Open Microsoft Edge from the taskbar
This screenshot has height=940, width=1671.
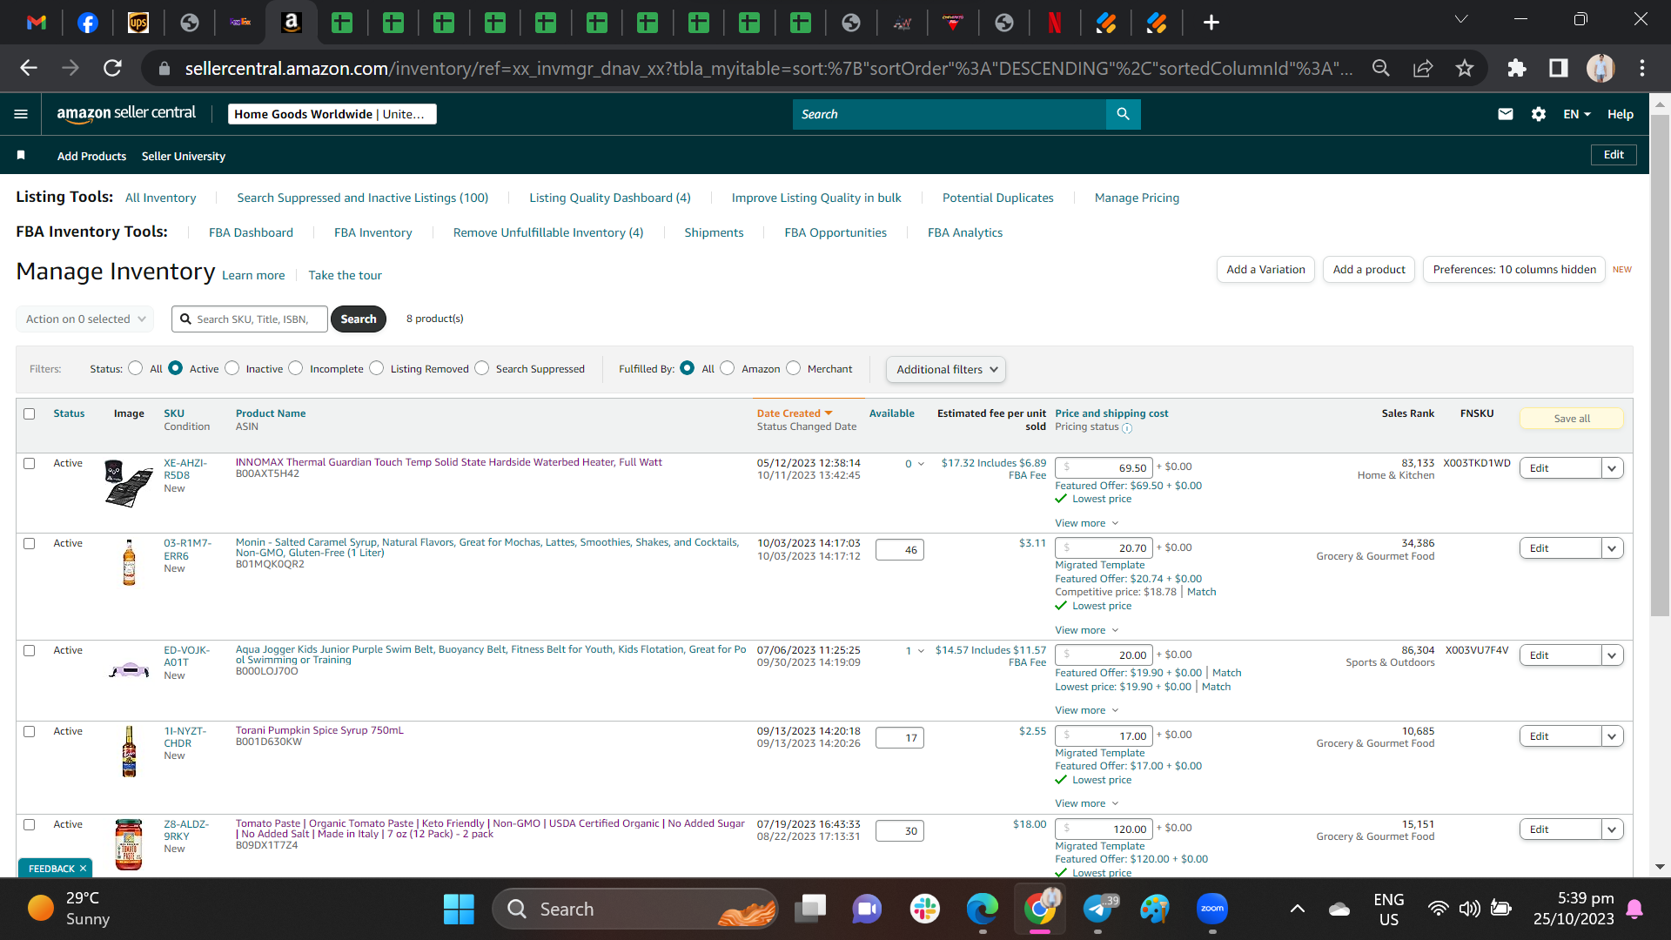tap(983, 910)
